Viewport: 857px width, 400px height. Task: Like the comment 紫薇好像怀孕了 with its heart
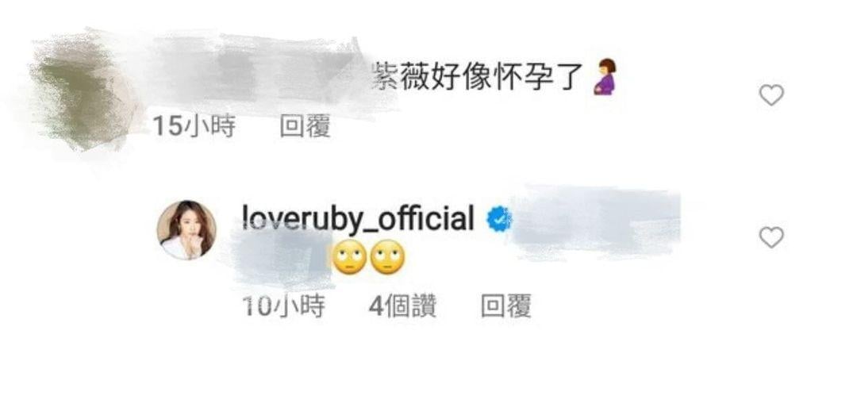coord(771,95)
